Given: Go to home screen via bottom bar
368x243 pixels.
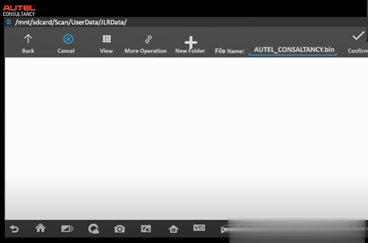Looking at the screenshot, I should tap(40, 228).
